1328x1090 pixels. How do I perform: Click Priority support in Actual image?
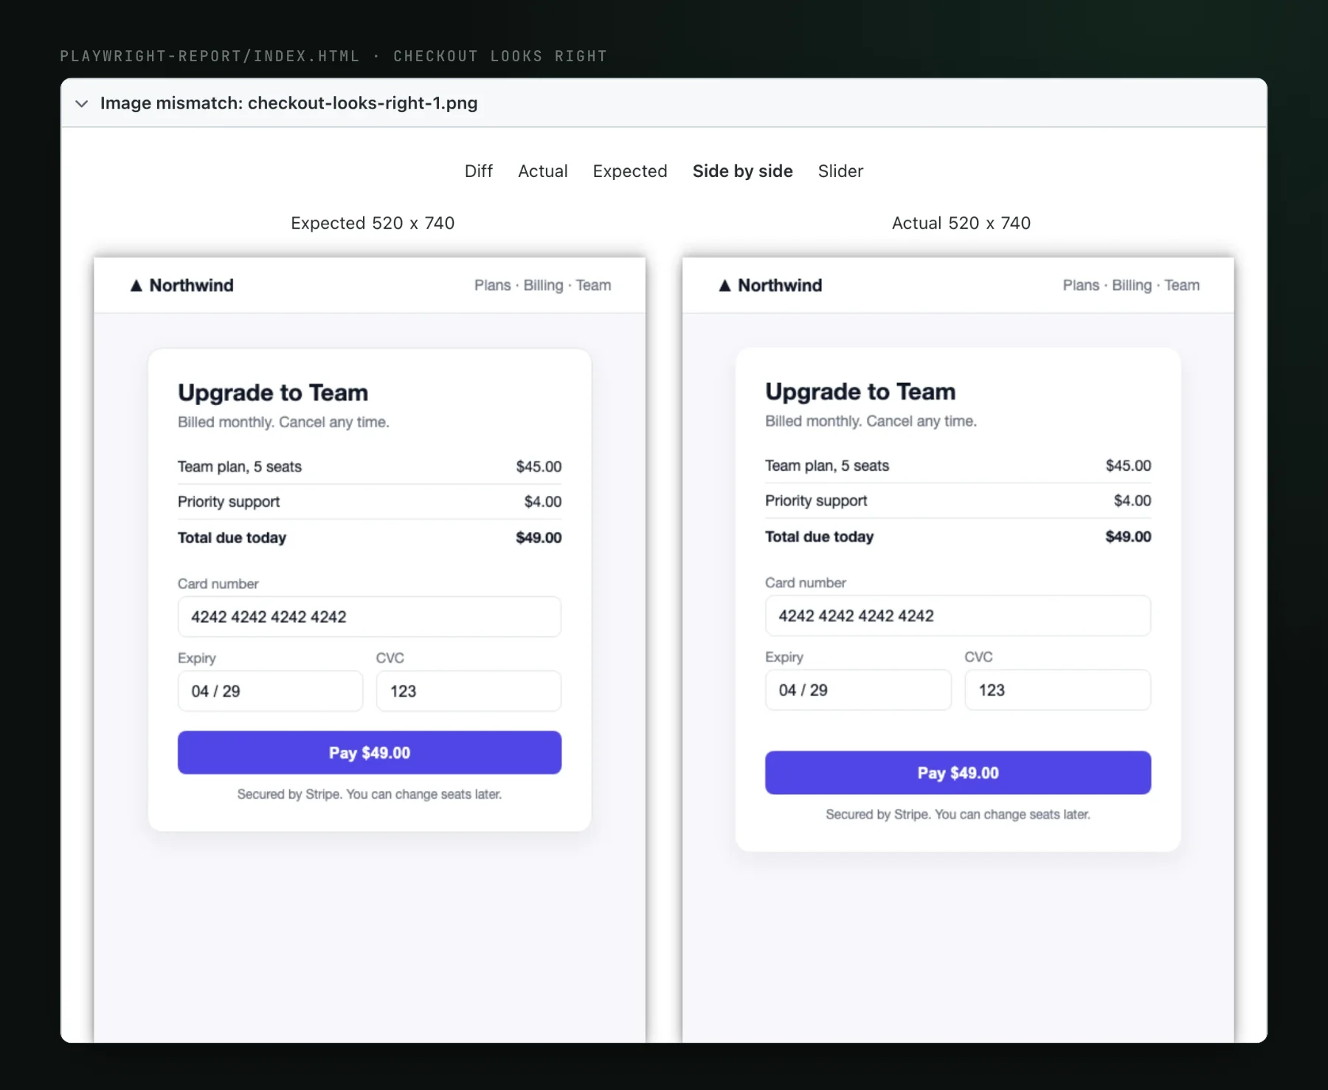[x=816, y=500]
